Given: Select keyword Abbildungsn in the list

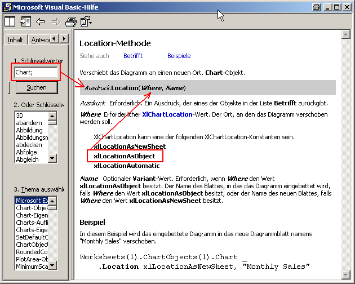Looking at the screenshot, I should click(x=31, y=137).
